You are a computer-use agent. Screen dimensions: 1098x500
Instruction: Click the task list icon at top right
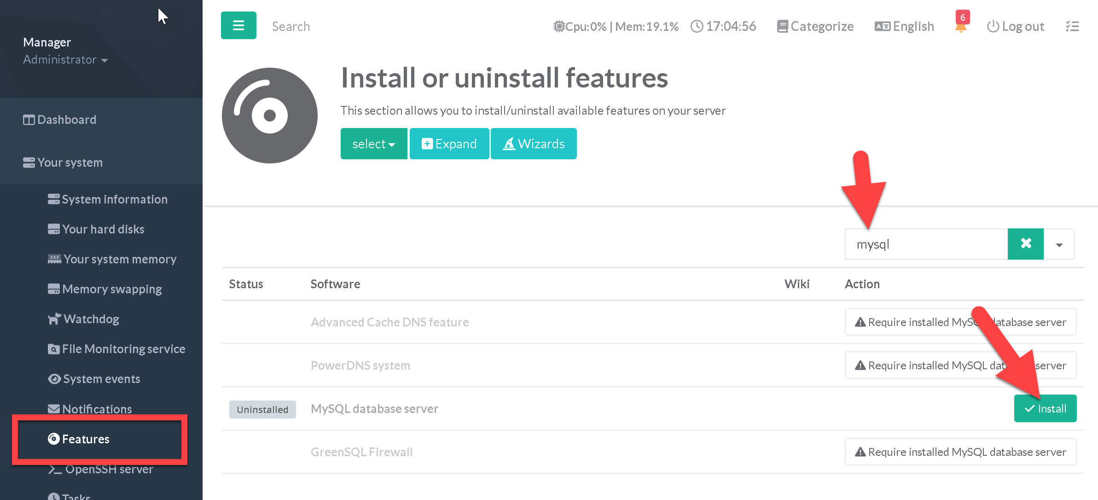coord(1072,27)
